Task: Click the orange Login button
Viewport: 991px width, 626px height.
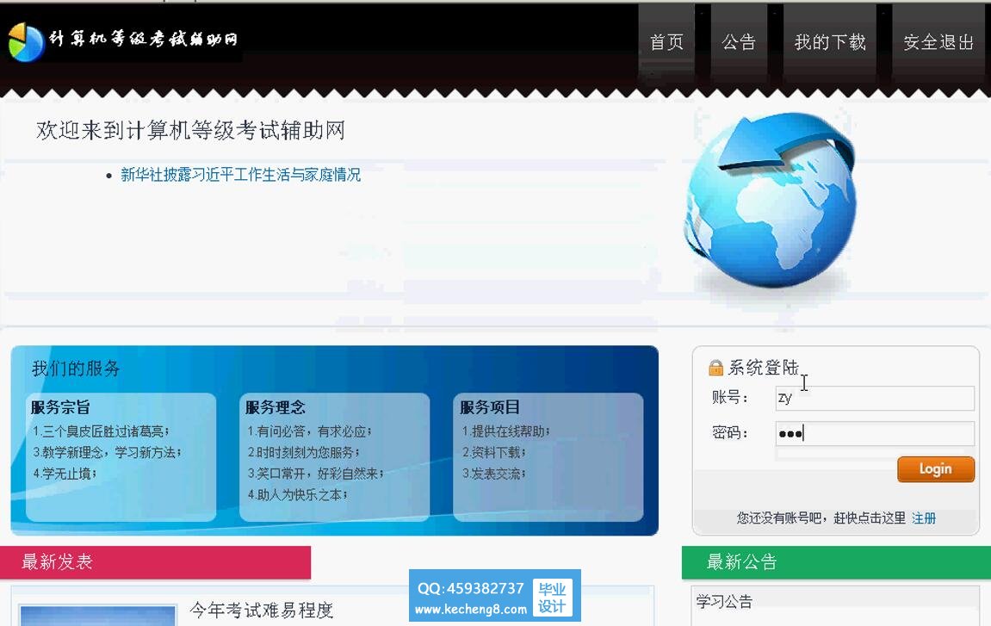Action: (936, 469)
